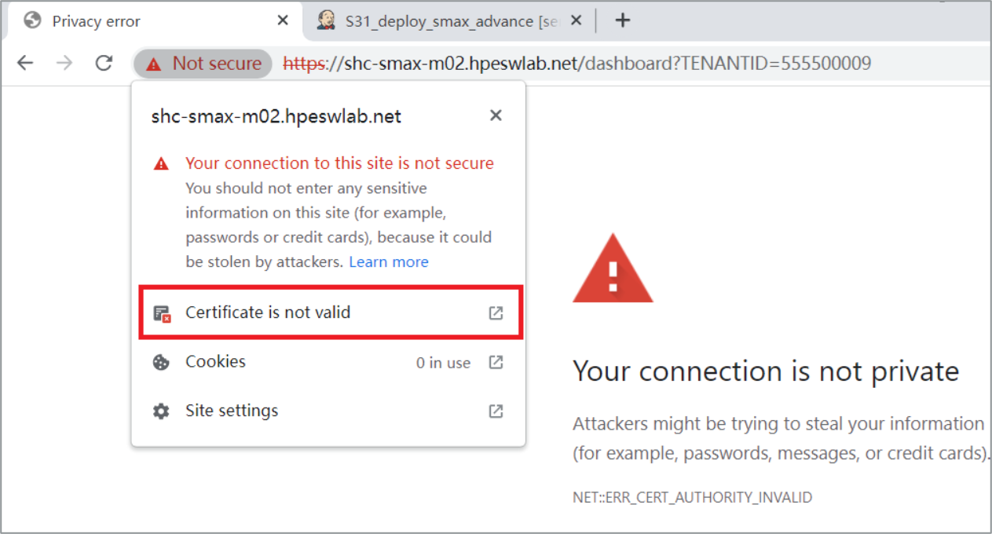Click the URL address bar text
The width and height of the screenshot is (992, 534).
(597, 64)
